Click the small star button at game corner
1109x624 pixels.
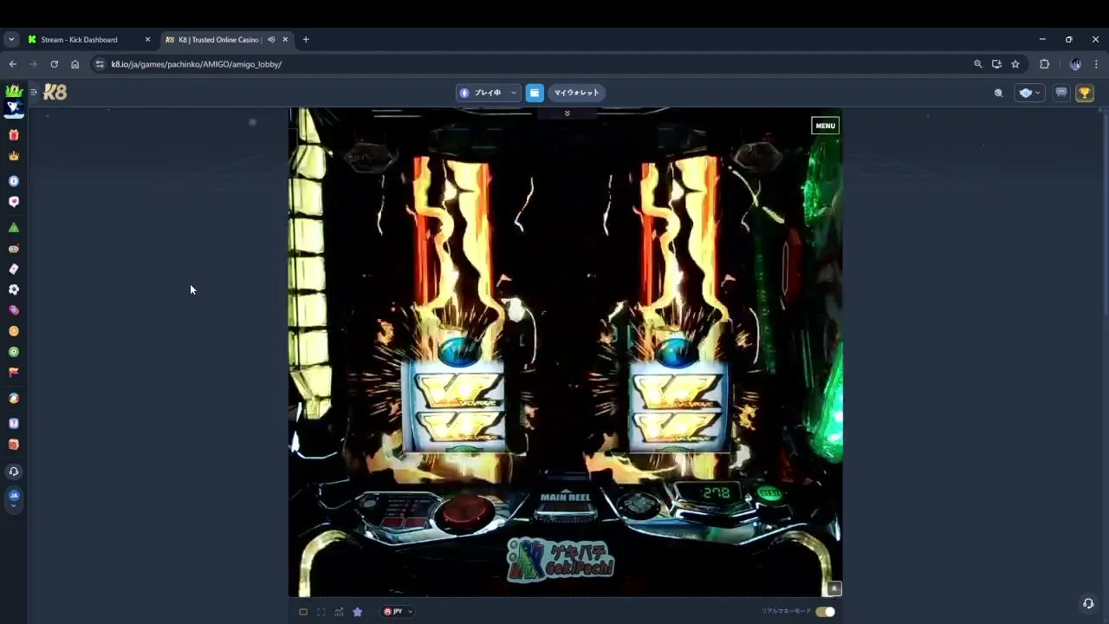click(833, 588)
